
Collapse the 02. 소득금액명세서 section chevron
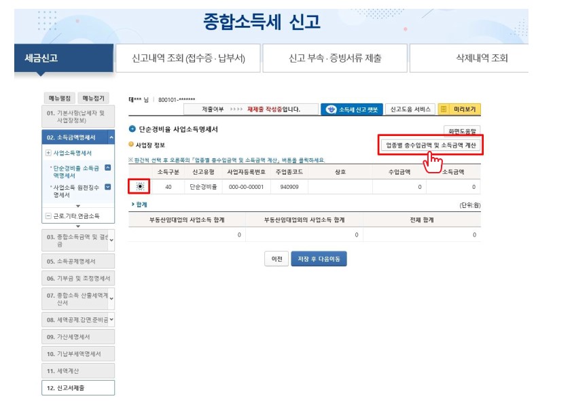point(111,137)
